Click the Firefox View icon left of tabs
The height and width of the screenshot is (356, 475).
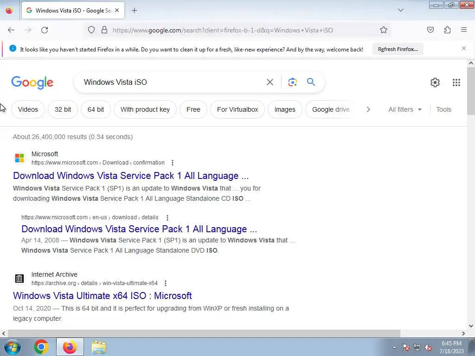9,10
